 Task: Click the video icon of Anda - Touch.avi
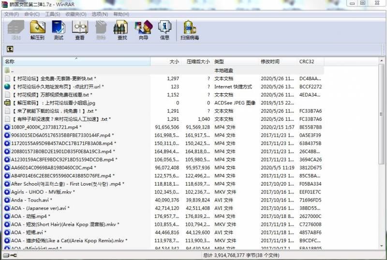[7, 200]
